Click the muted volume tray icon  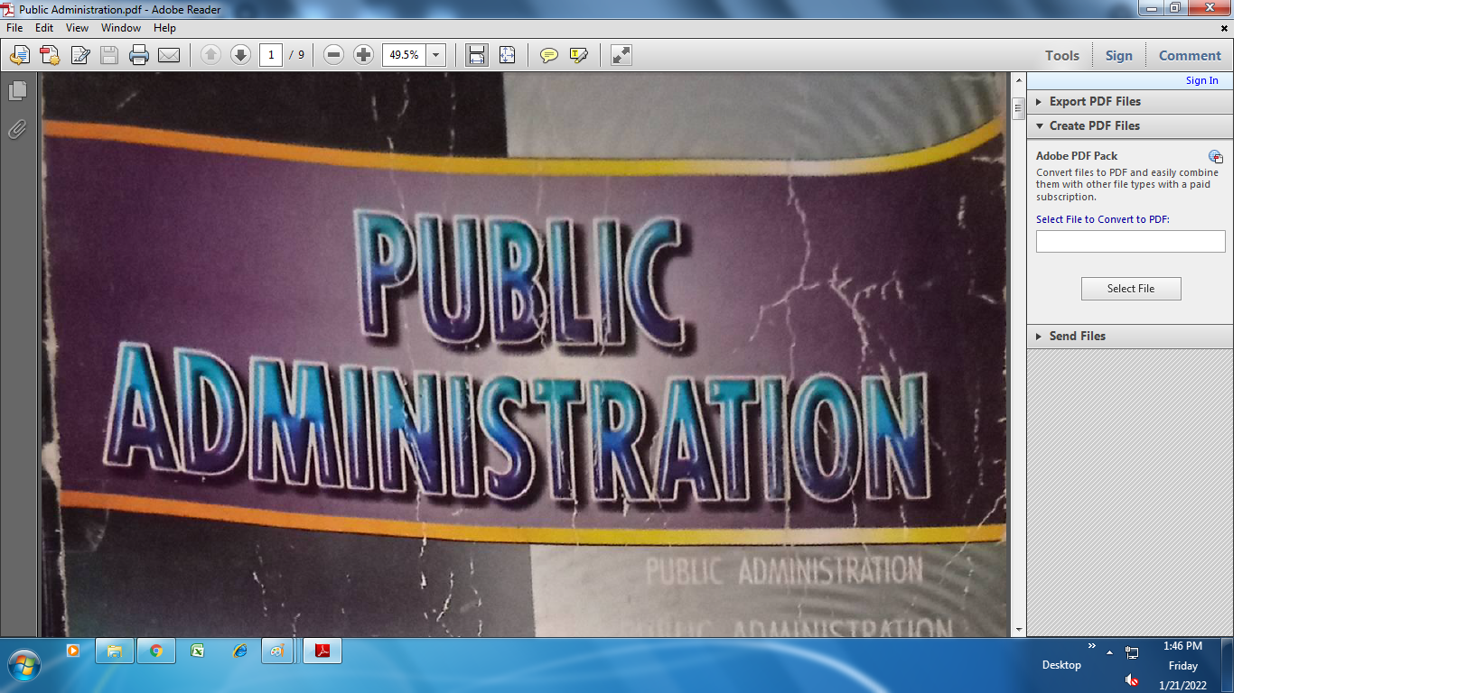1132,679
